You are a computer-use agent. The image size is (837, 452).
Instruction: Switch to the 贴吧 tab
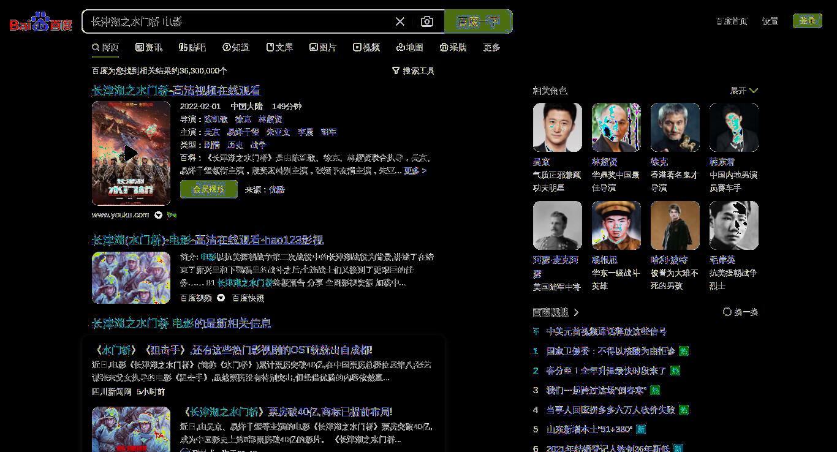(192, 47)
